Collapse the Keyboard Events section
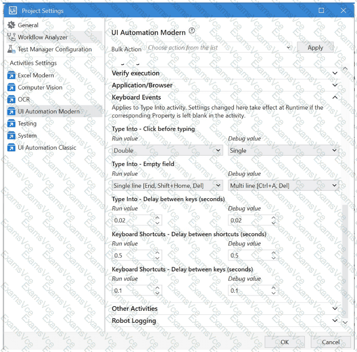357x352 pixels. coord(335,97)
